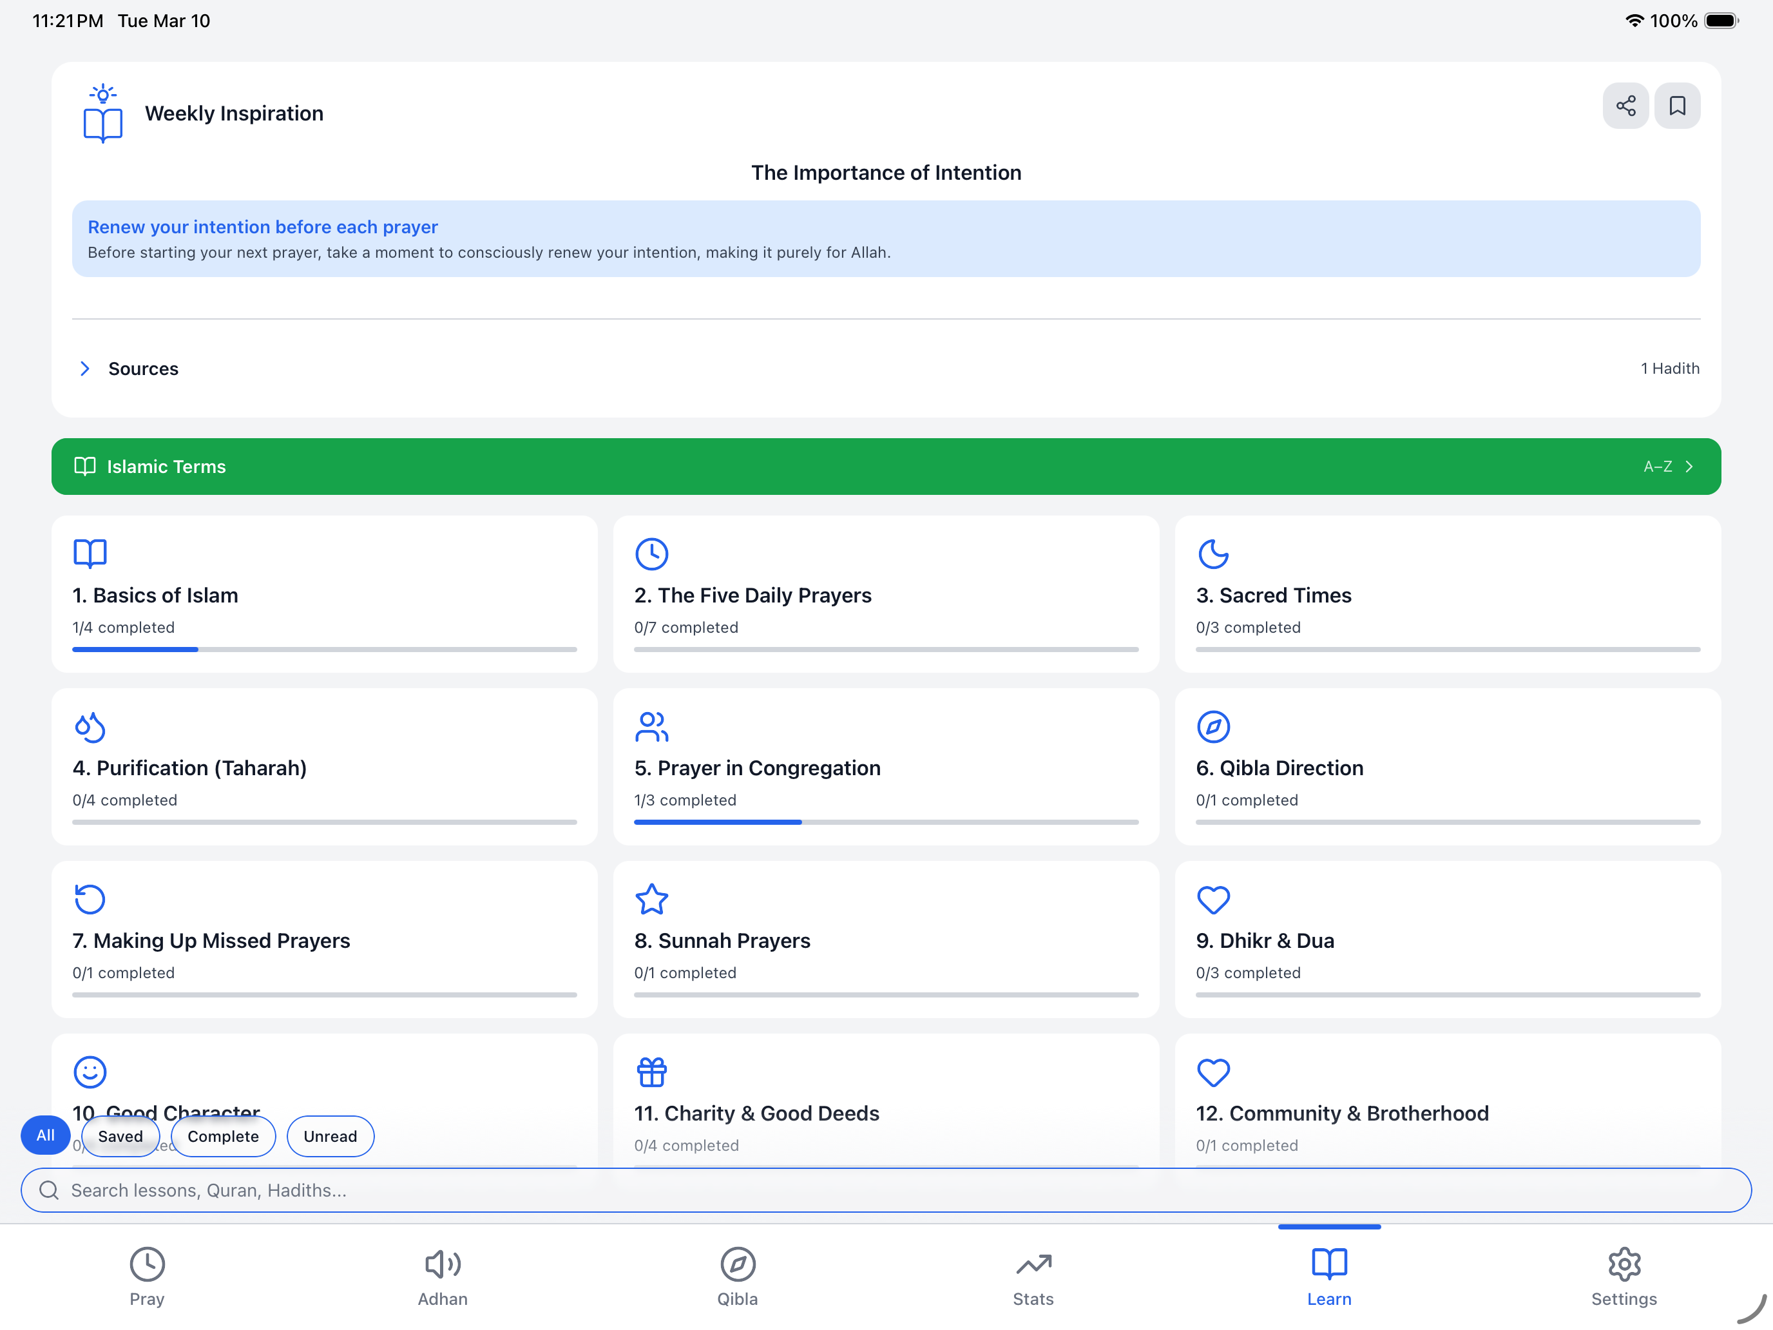The width and height of the screenshot is (1773, 1330).
Task: Open lesson 11. Charity & Good Deeds
Action: [x=886, y=1101]
